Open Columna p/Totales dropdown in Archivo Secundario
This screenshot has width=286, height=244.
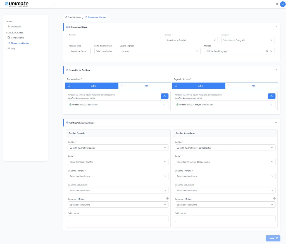pyautogui.click(x=225, y=205)
